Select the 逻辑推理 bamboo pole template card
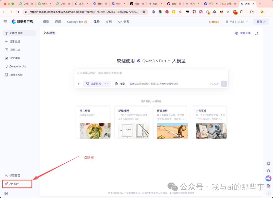273x198 pixels. coord(132,122)
